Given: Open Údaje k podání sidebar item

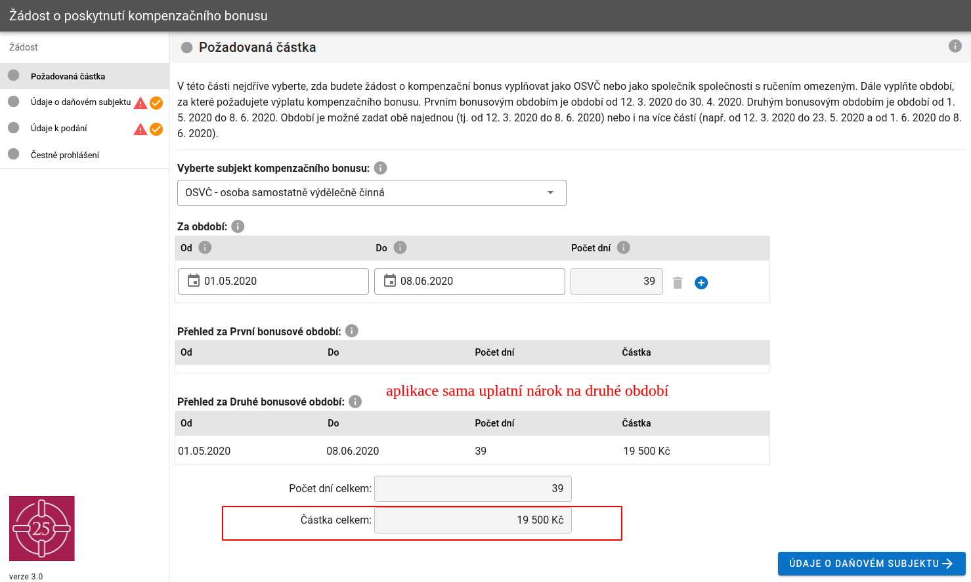Looking at the screenshot, I should 59,129.
